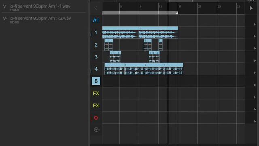The image size is (259, 146).
Task: Select the lower FX track header
Action: point(96,105)
